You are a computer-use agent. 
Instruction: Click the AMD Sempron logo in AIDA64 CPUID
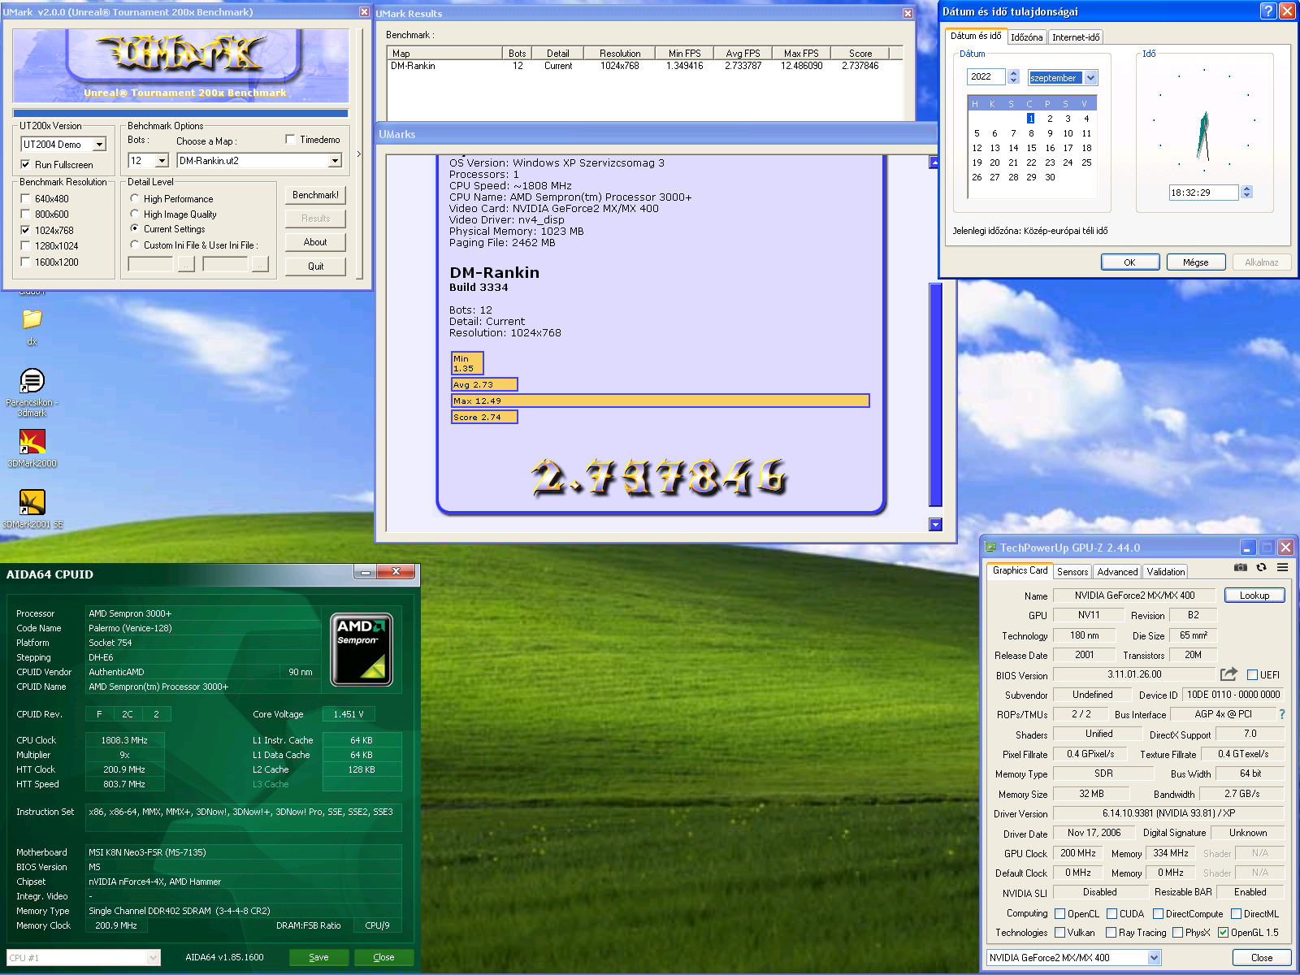tap(362, 649)
